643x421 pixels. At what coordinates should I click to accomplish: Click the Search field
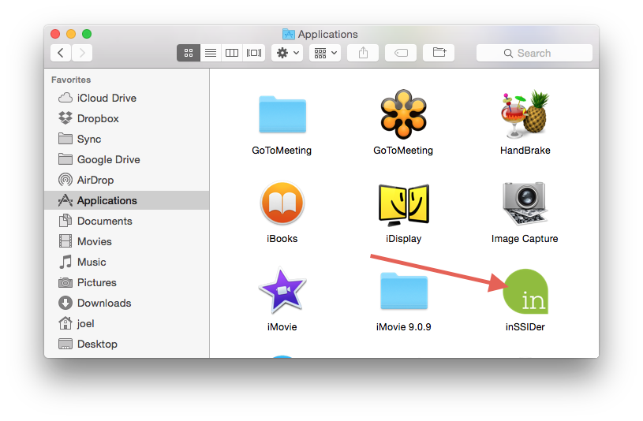[x=534, y=53]
